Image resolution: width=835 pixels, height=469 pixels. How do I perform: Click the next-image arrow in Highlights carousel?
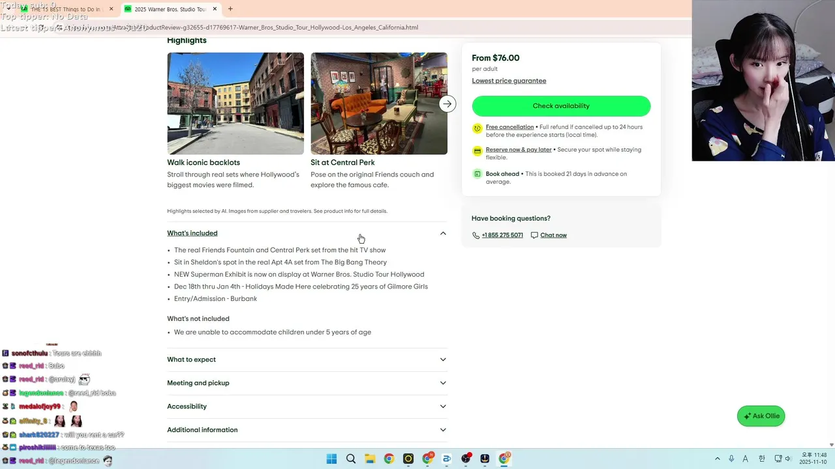click(447, 104)
